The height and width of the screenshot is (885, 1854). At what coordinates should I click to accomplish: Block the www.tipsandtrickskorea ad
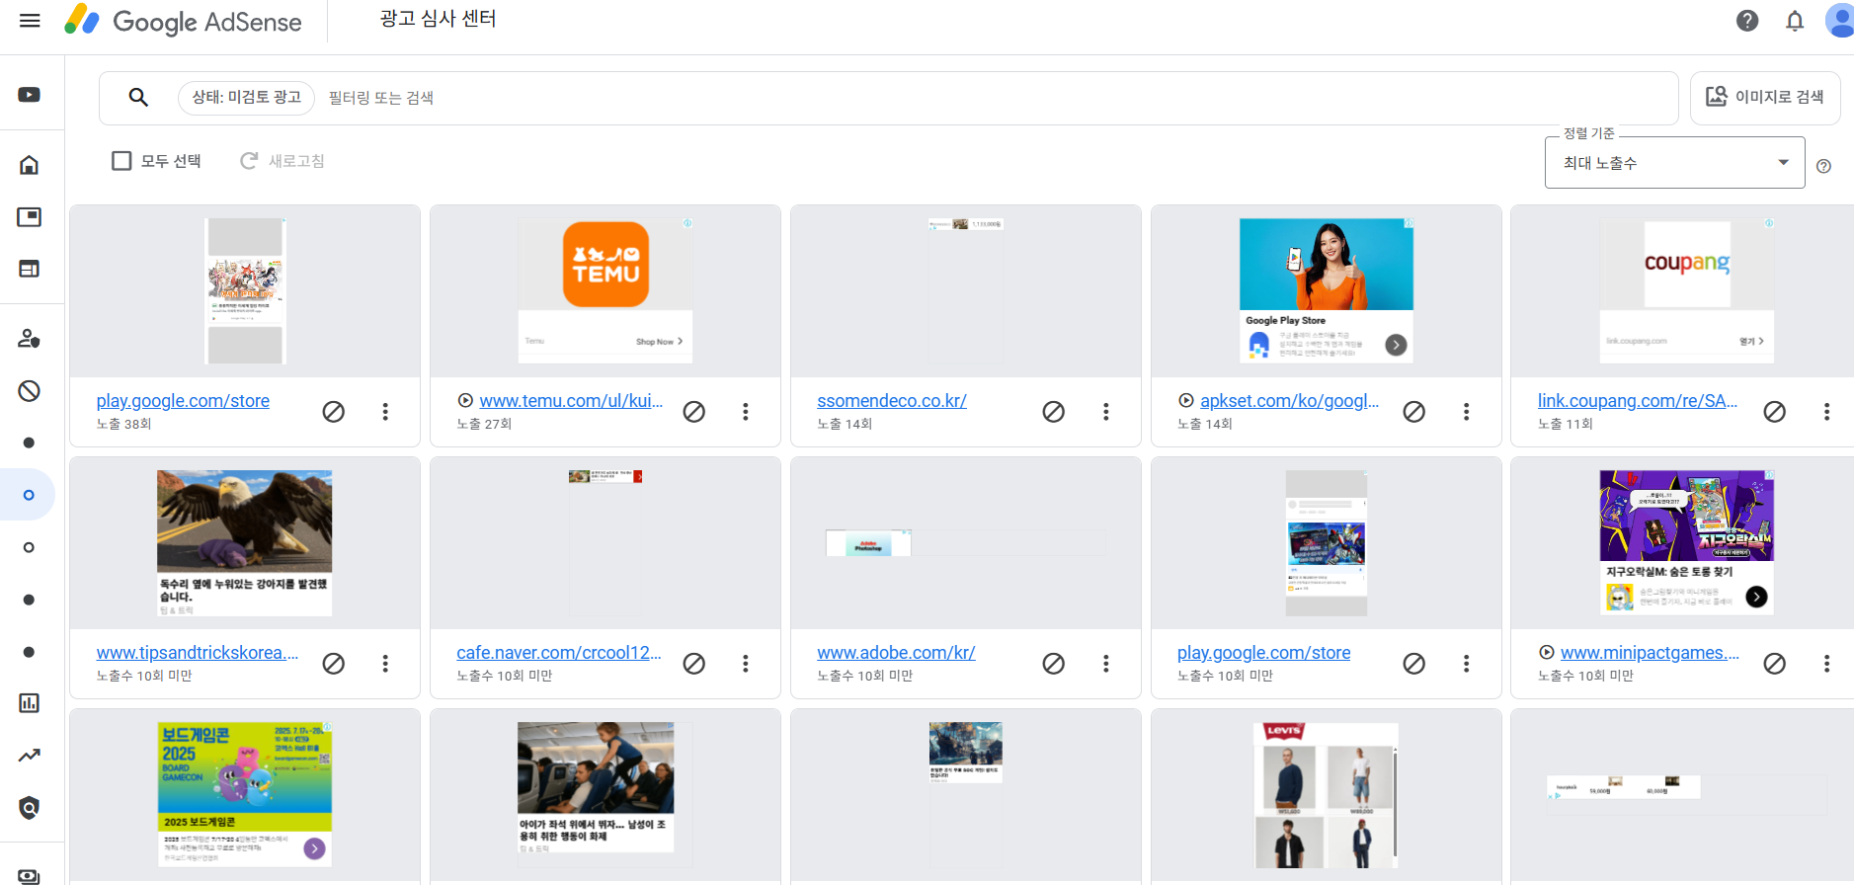point(334,664)
